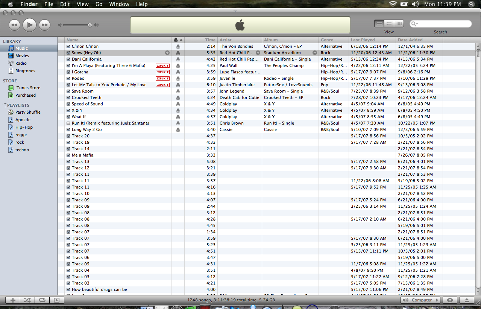Screen dimensions: 481x309
Task: Click the arrow next to Stadium Arcadium album
Action: [315, 53]
